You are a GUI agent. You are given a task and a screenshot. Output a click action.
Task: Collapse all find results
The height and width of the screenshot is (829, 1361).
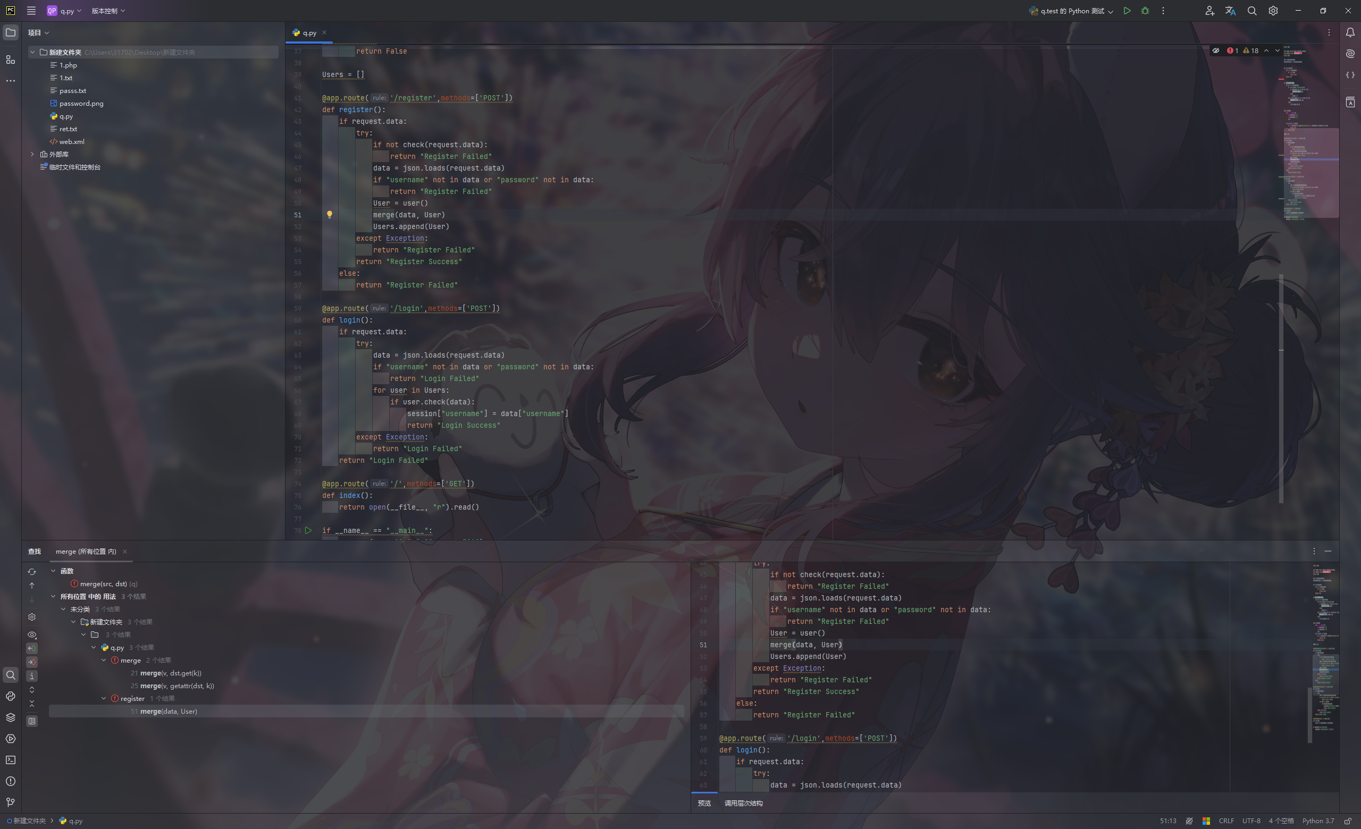(x=32, y=704)
